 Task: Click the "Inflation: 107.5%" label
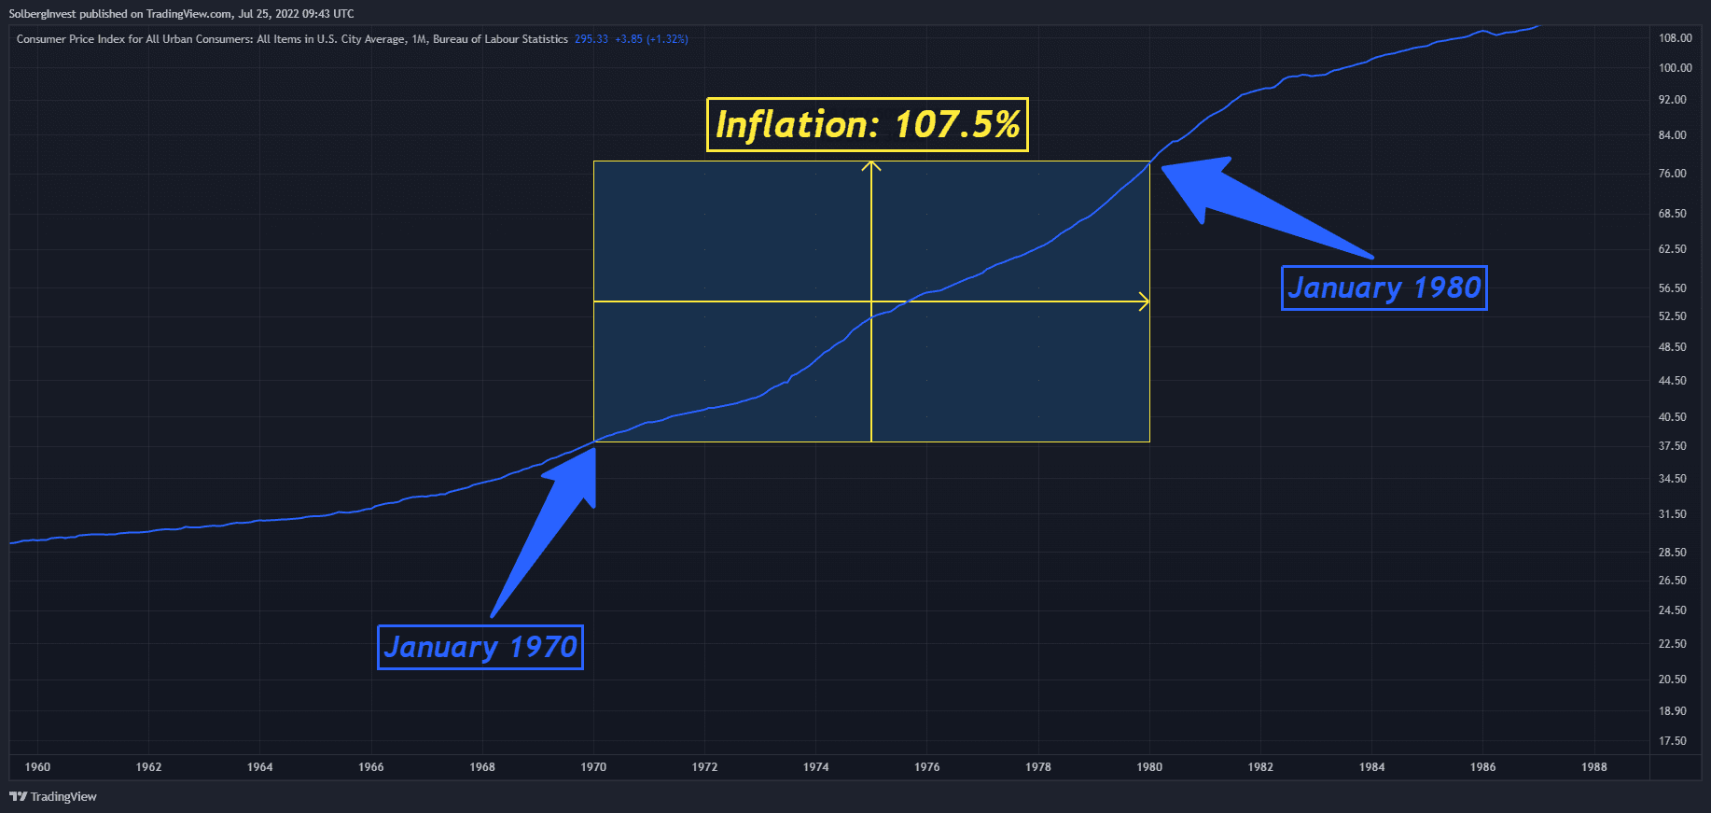868,125
